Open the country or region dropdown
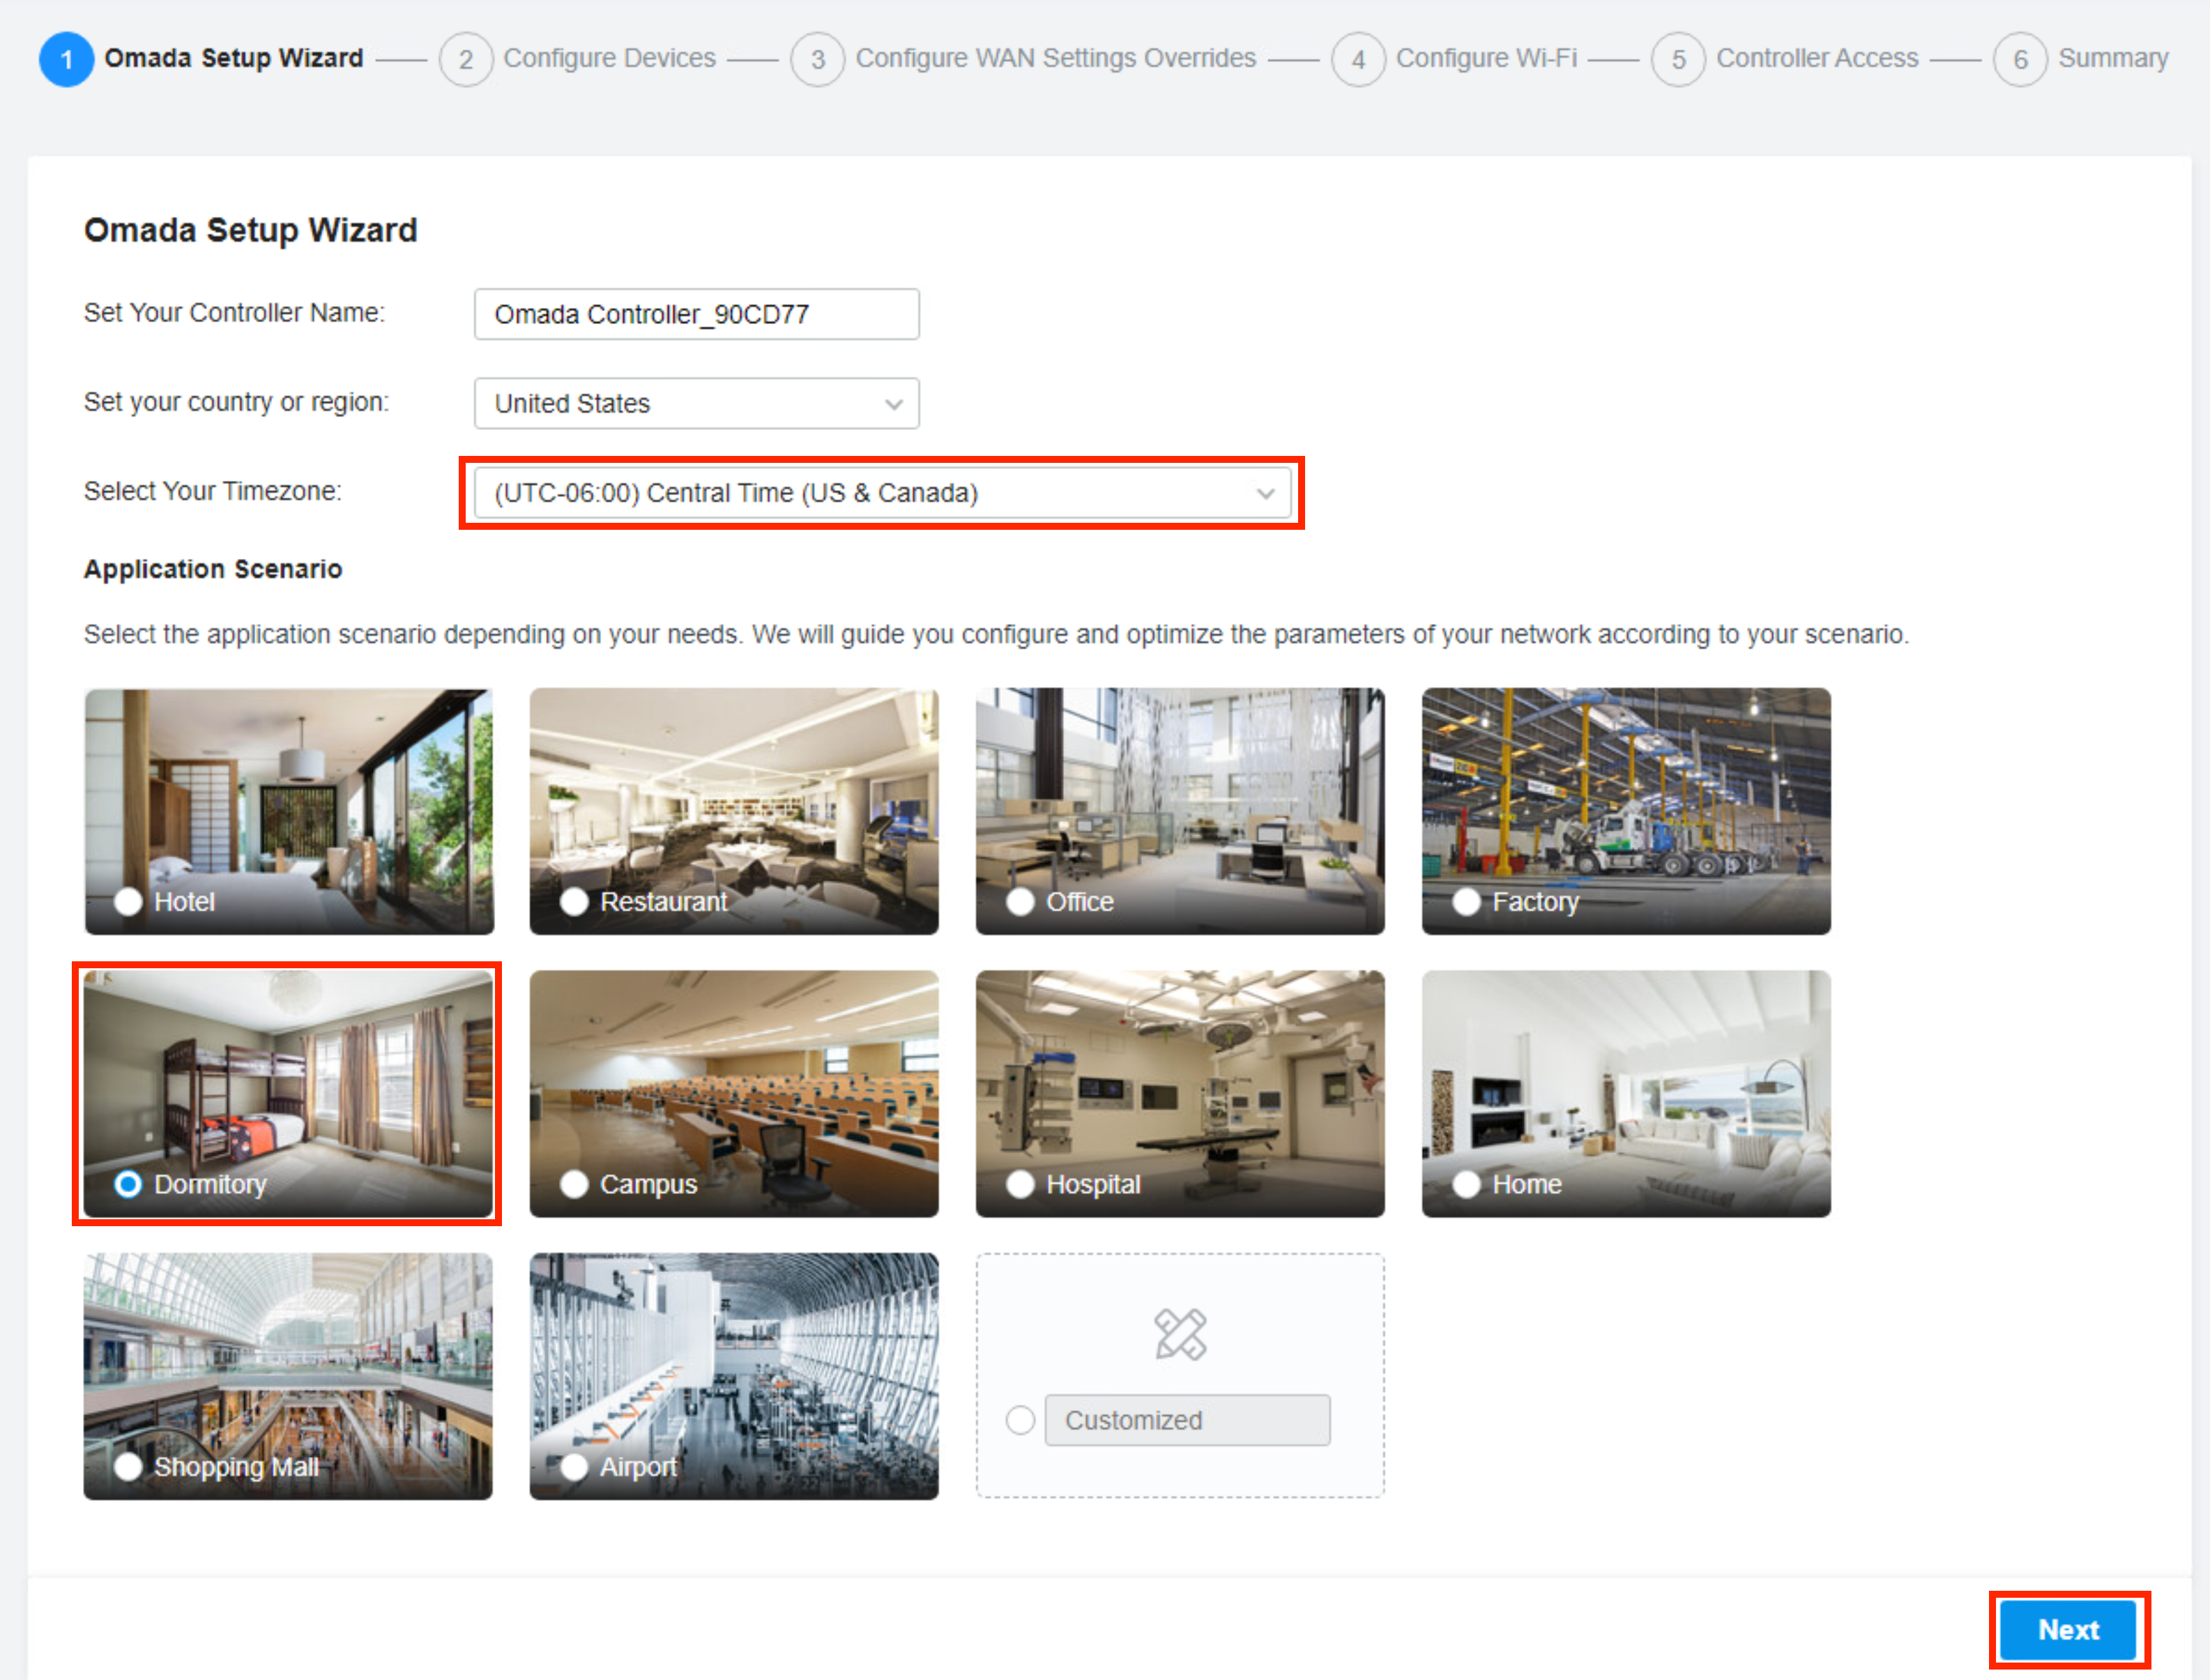This screenshot has height=1680, width=2210. point(696,403)
